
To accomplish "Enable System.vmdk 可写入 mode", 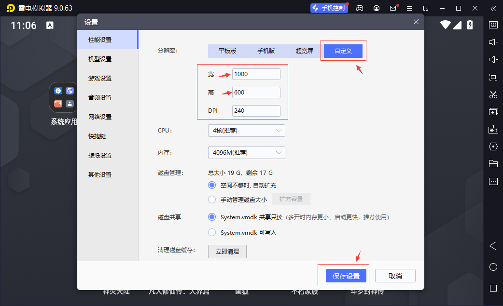I will [211, 232].
